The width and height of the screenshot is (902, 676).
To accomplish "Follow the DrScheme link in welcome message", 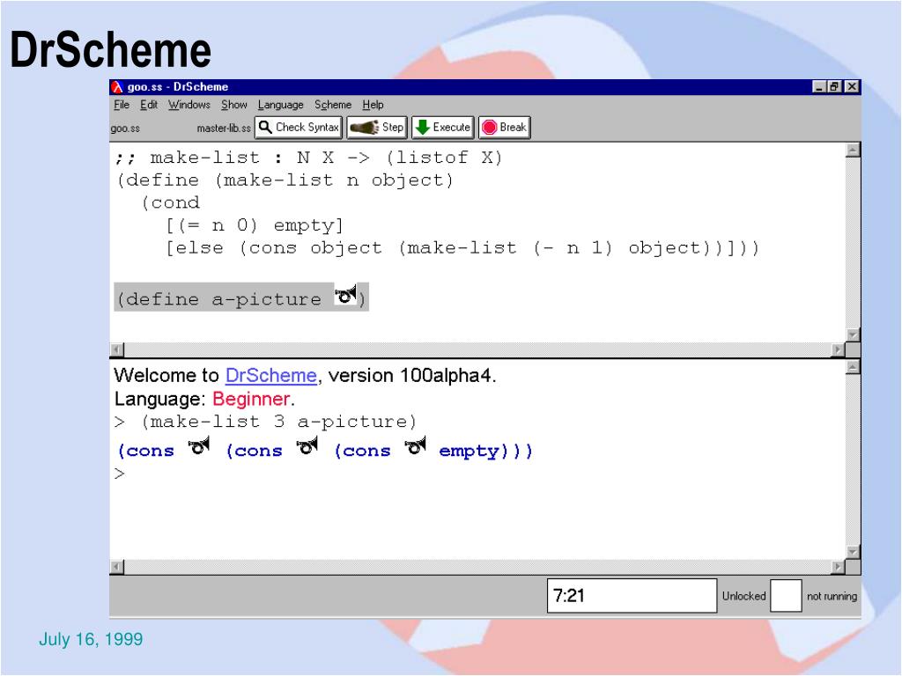I will [271, 375].
